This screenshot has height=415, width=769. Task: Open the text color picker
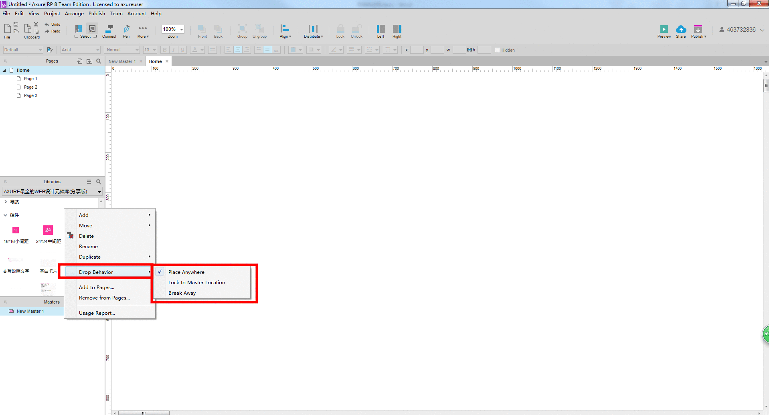197,50
